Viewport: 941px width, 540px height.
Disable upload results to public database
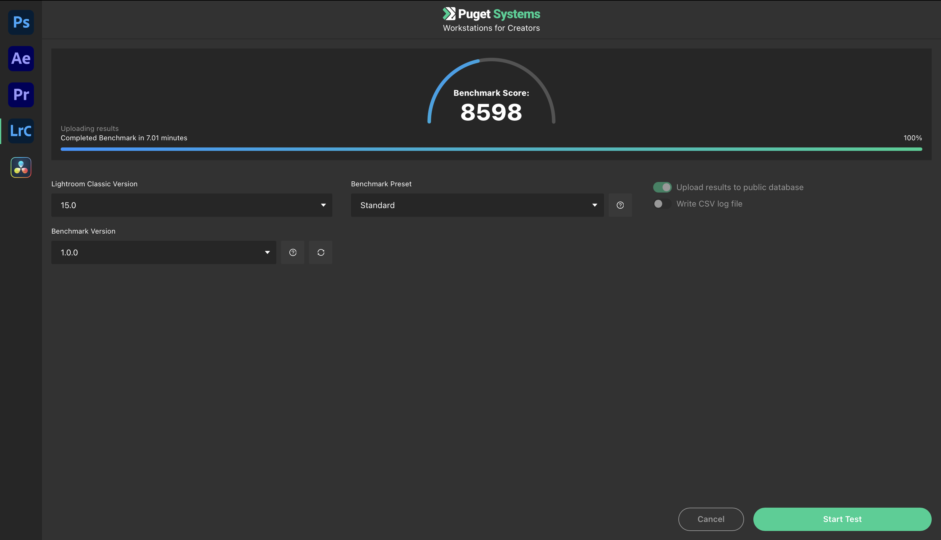click(x=662, y=187)
